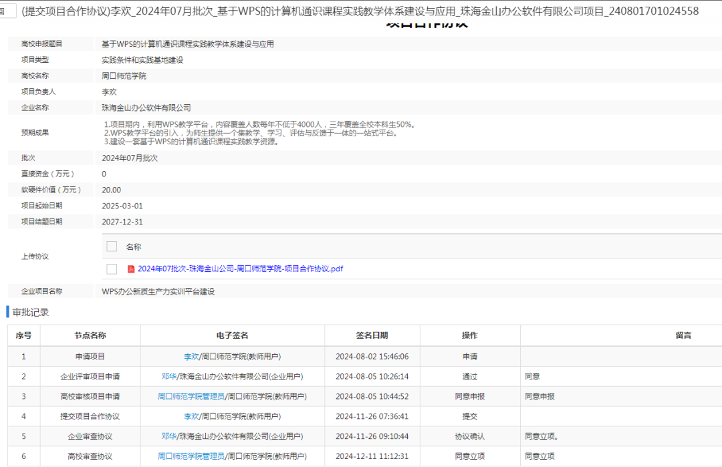Select signature date 2024-11-26 09:10:44
Viewport: 722px width, 467px height.
[372, 436]
